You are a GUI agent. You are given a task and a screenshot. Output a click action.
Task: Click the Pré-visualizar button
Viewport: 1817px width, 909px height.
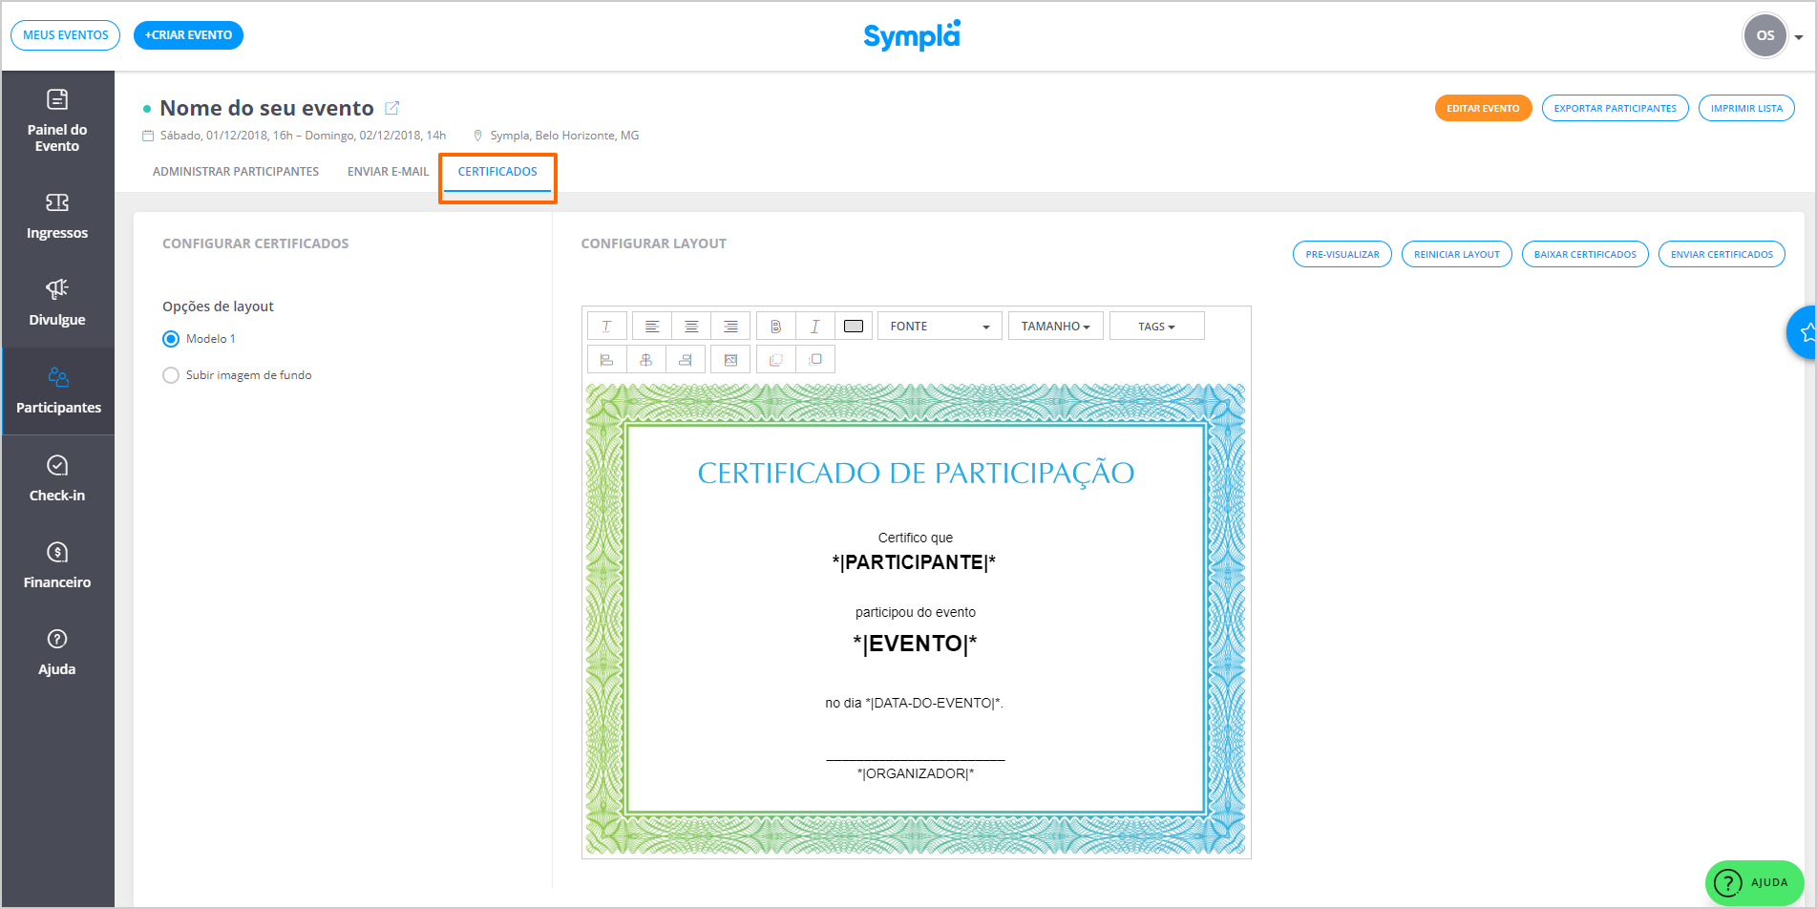coord(1342,255)
